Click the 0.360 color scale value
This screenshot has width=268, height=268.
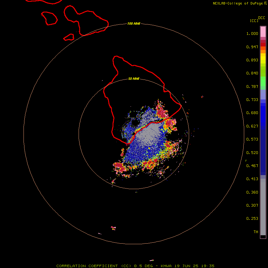point(252,192)
